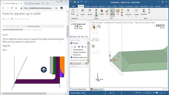Open the Sheet Metal ribbon tab

[x=144, y=6]
